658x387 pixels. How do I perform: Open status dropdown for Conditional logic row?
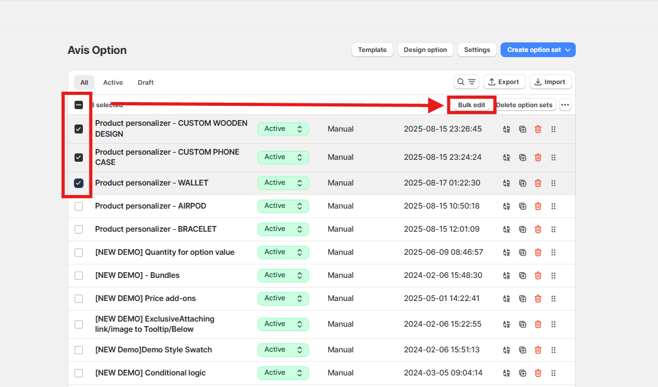(x=283, y=373)
